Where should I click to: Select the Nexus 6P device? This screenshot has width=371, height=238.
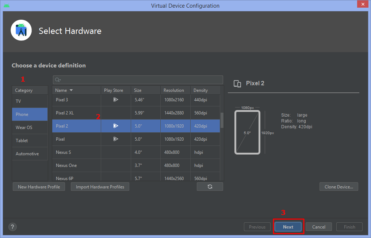[x=136, y=177]
